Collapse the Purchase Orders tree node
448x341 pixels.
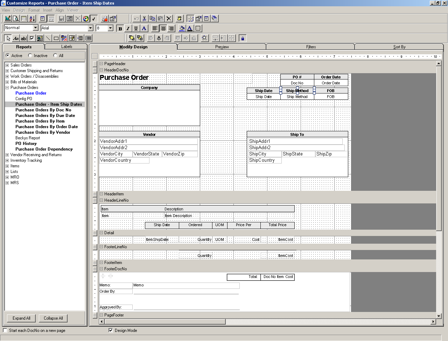[7, 88]
